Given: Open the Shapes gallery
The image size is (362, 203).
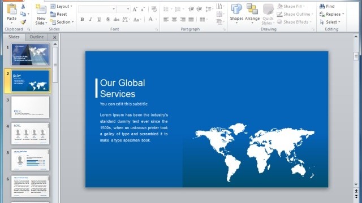Looking at the screenshot, I should tap(236, 14).
